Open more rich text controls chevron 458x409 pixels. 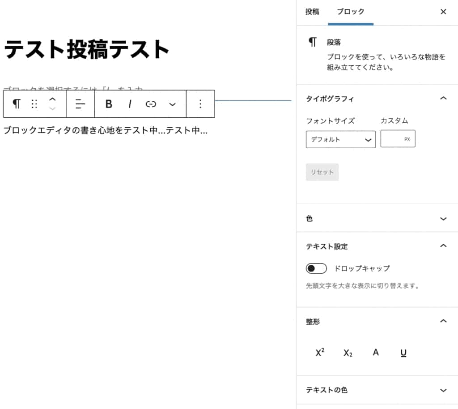point(172,104)
